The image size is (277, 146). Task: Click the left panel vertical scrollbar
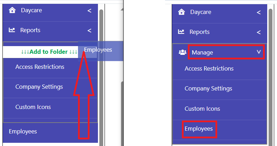coord(101,78)
